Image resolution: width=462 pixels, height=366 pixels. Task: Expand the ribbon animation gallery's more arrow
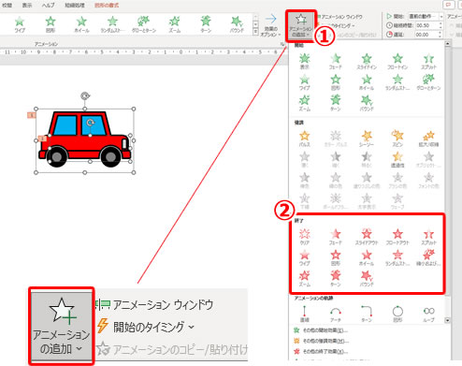point(255,32)
